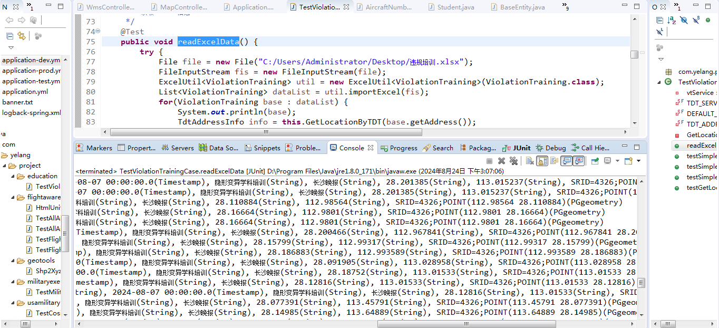This screenshot has width=719, height=328.
Task: Toggle Hide Static Fields and Methods
Action: click(696, 20)
